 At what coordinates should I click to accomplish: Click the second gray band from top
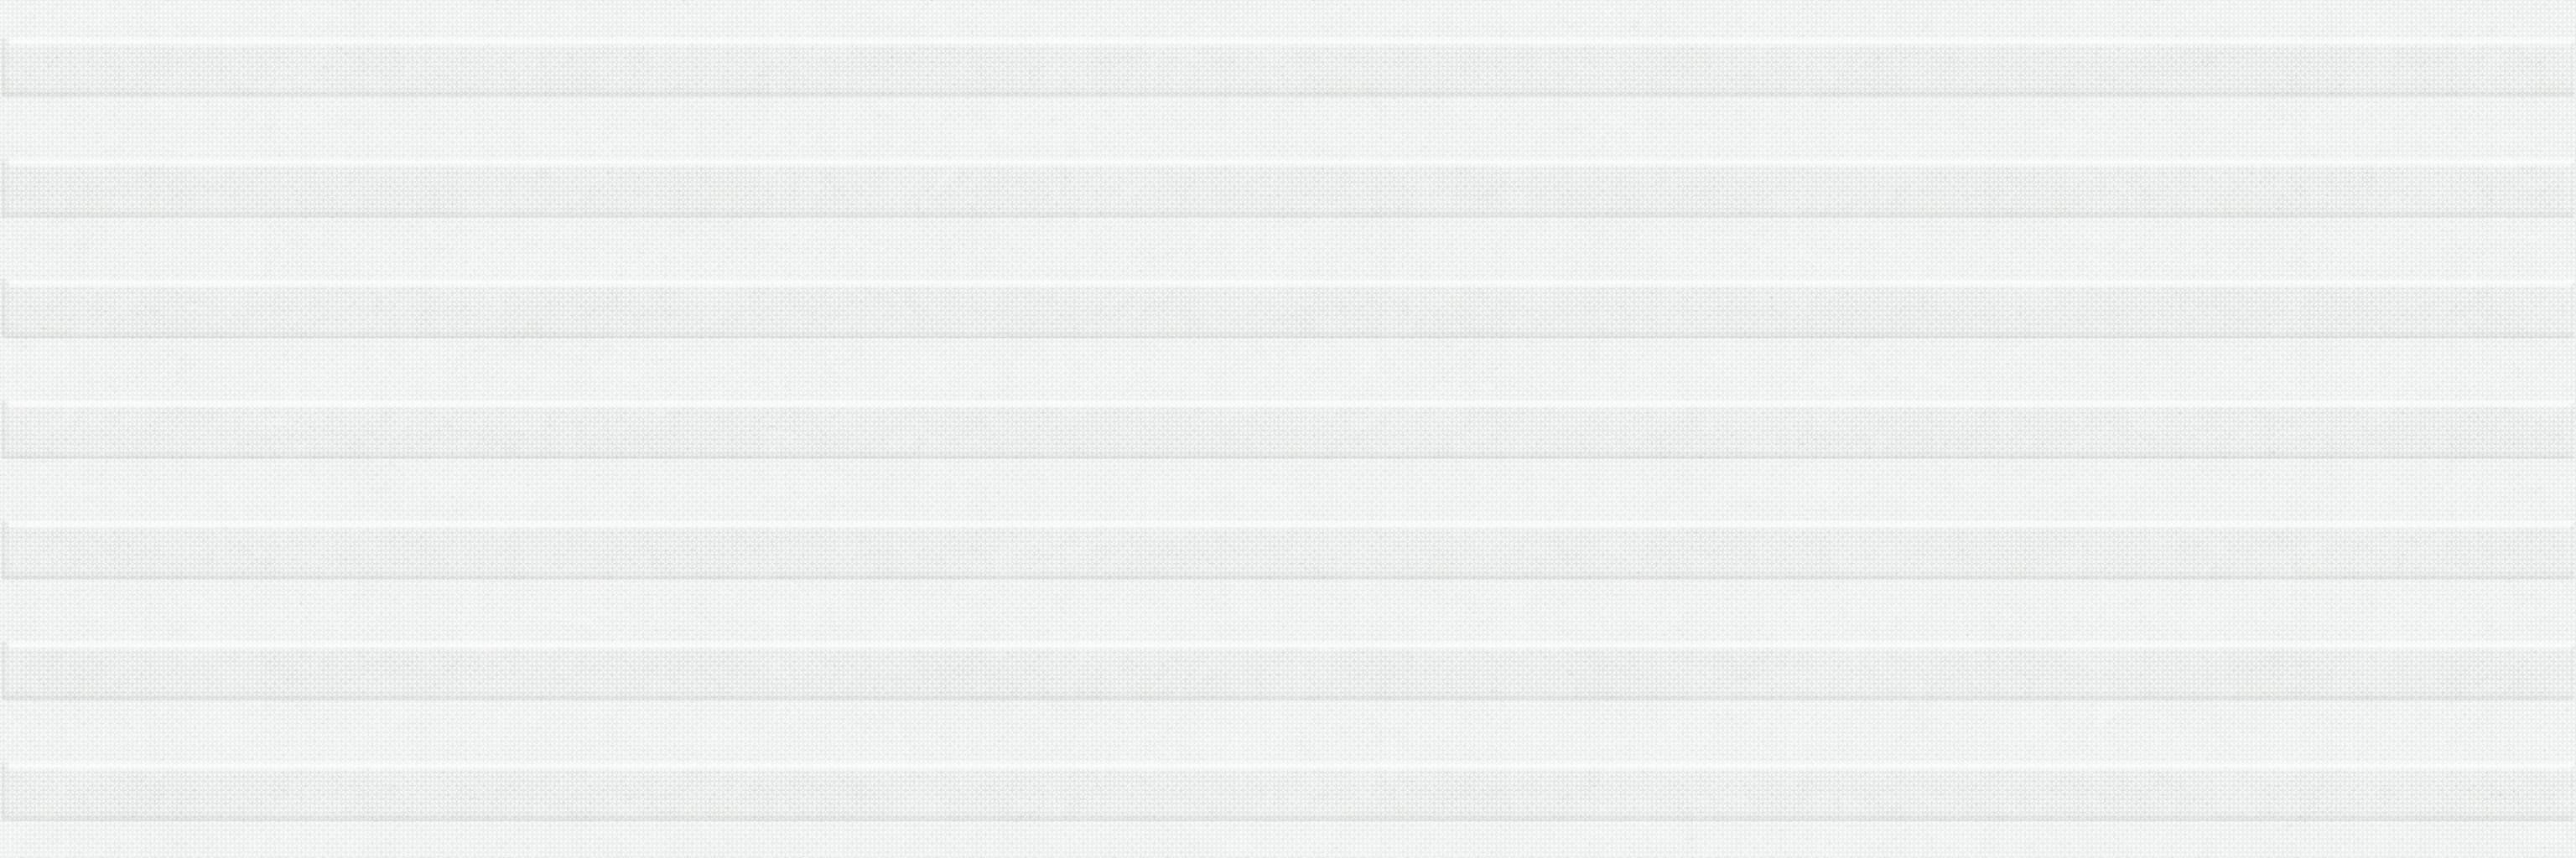[1288, 191]
